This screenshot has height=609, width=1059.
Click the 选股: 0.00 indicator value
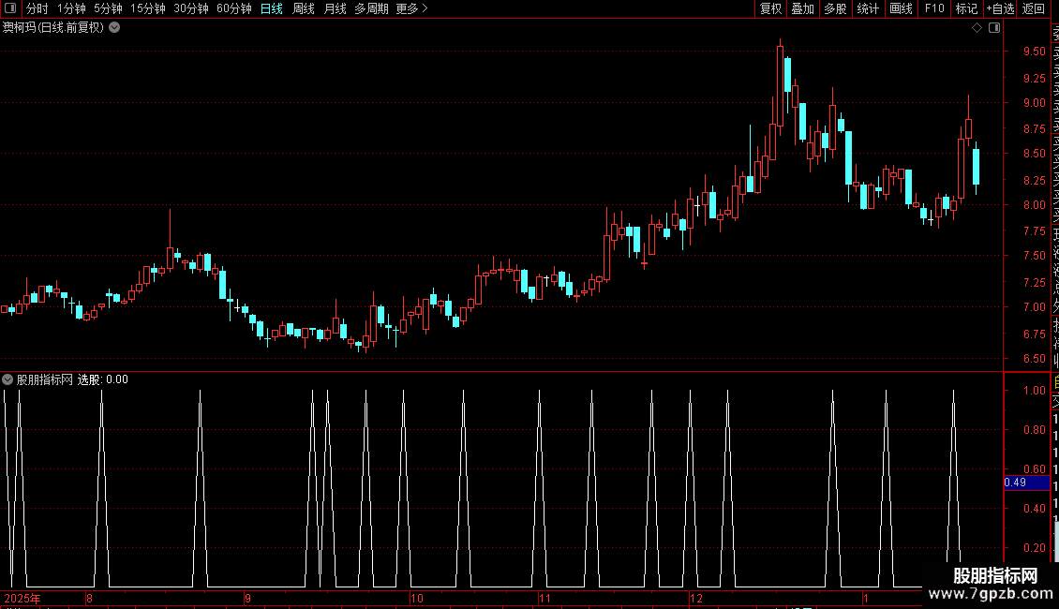tap(103, 379)
